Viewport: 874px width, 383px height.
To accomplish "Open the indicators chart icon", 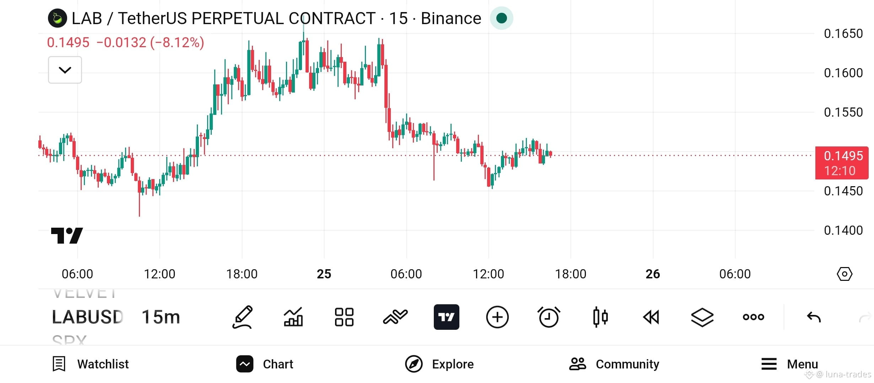I will tap(293, 317).
